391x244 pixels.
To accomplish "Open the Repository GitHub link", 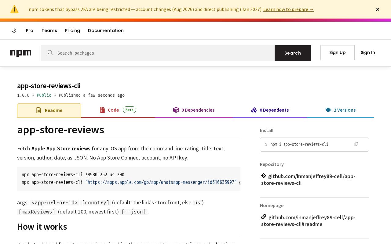I will pyautogui.click(x=308, y=180).
